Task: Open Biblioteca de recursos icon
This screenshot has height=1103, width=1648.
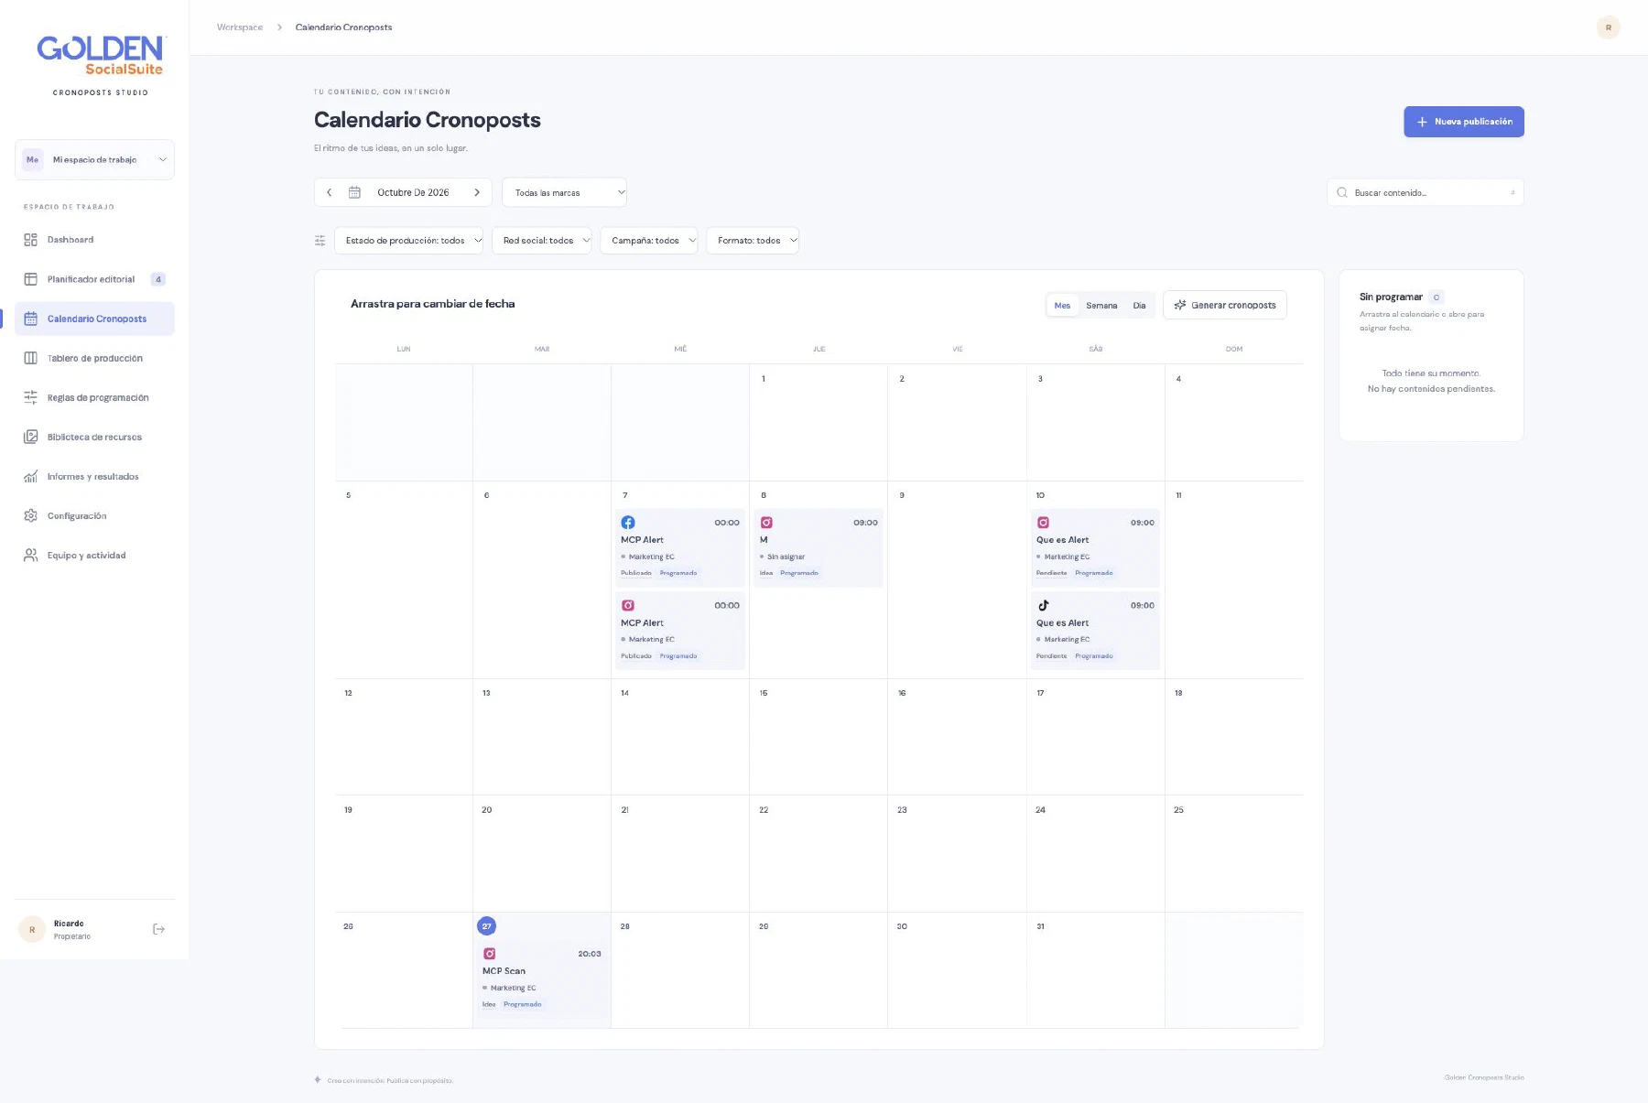Action: [x=30, y=437]
